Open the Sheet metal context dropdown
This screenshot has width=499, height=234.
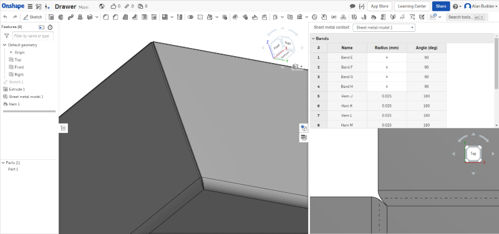tap(384, 27)
